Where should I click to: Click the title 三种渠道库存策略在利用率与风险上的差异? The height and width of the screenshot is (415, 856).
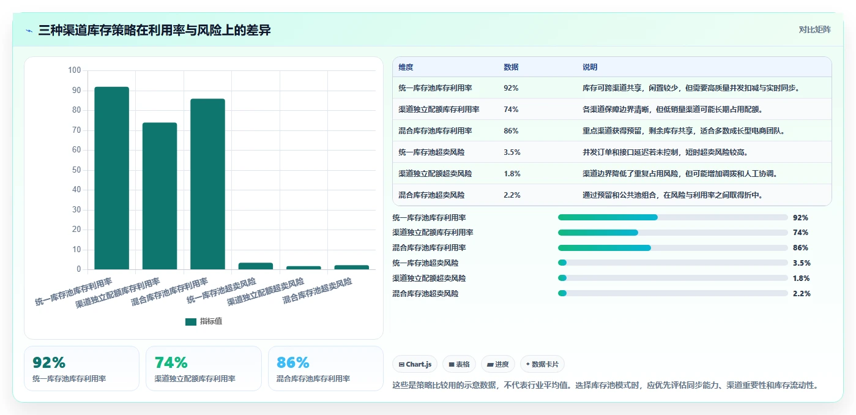point(154,30)
